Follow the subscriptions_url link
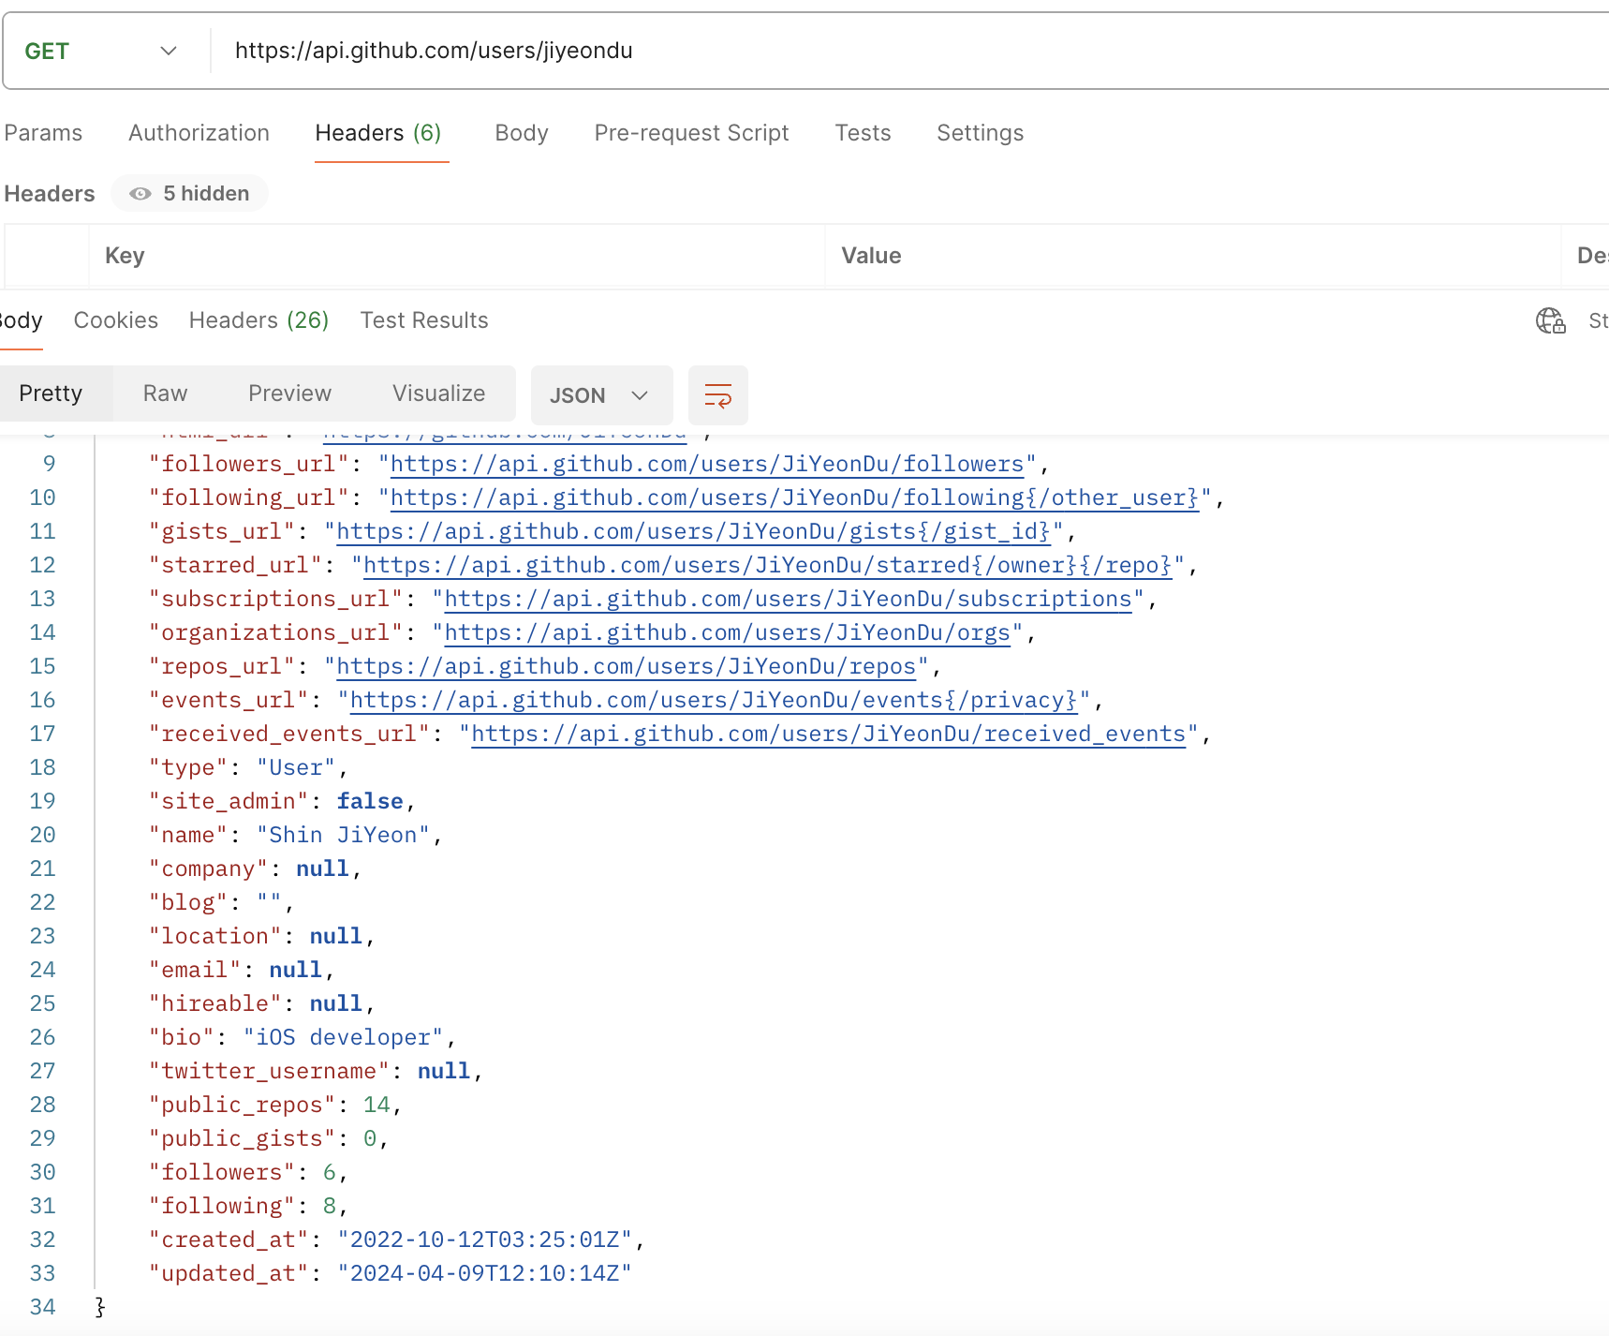The width and height of the screenshot is (1609, 1336). [x=788, y=599]
